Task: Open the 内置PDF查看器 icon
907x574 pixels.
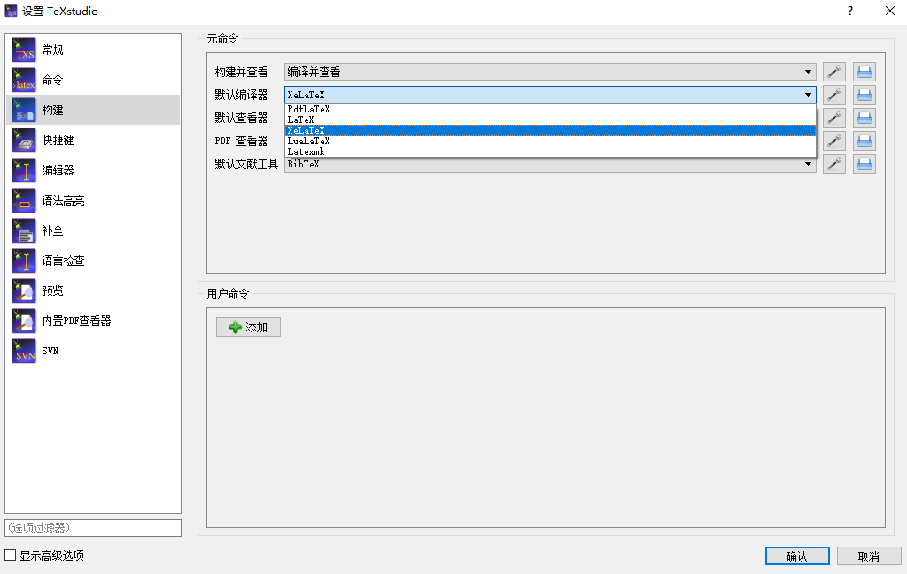Action: tap(24, 321)
